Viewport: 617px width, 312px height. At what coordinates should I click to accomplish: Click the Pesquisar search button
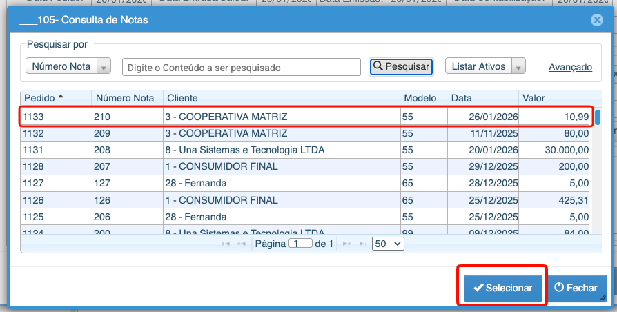[401, 67]
